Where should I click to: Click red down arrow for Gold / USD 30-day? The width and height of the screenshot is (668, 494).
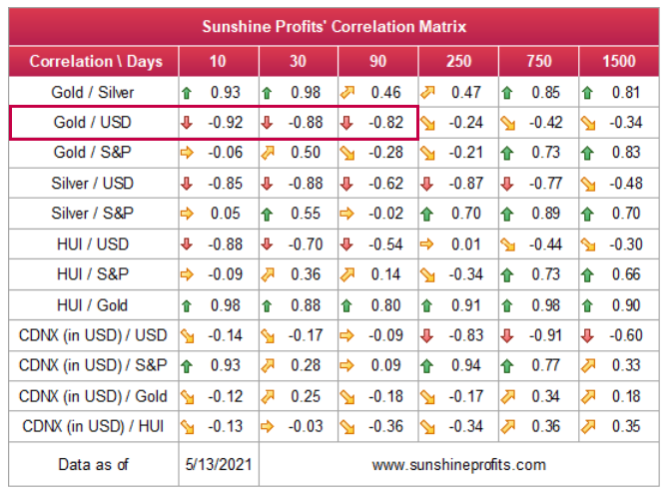(x=269, y=124)
